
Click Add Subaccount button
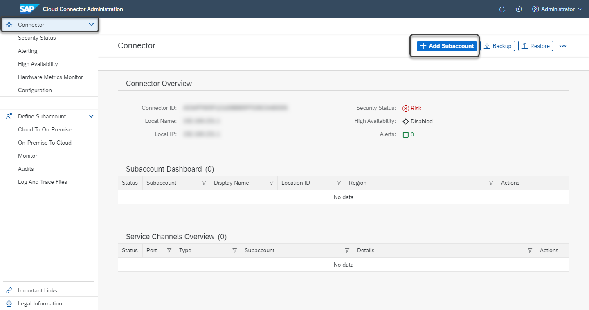pos(447,46)
